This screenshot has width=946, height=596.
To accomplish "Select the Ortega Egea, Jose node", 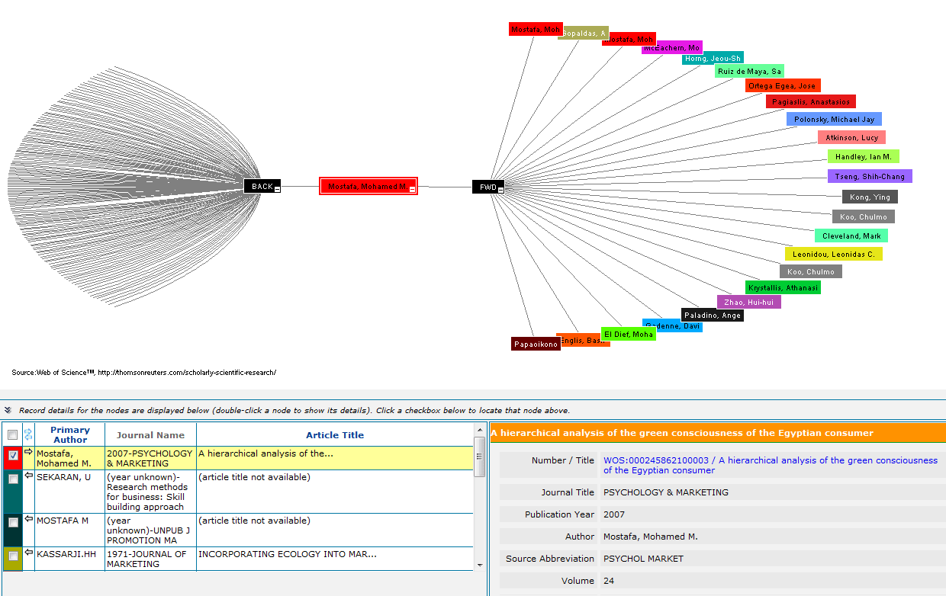I will point(783,85).
